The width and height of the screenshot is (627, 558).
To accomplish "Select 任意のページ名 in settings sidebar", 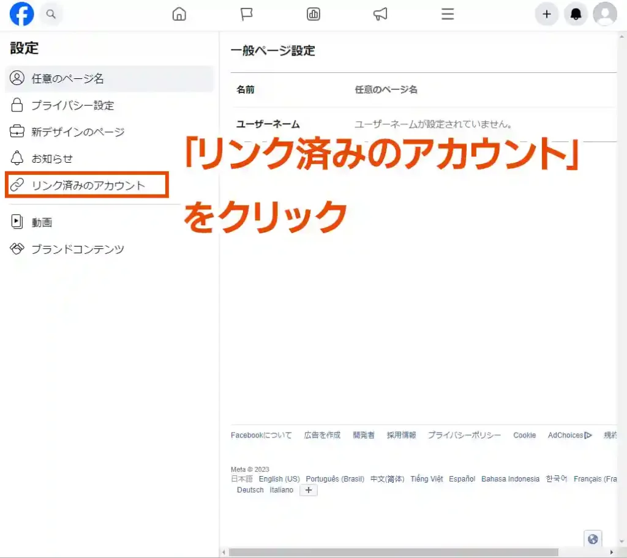I will (109, 78).
